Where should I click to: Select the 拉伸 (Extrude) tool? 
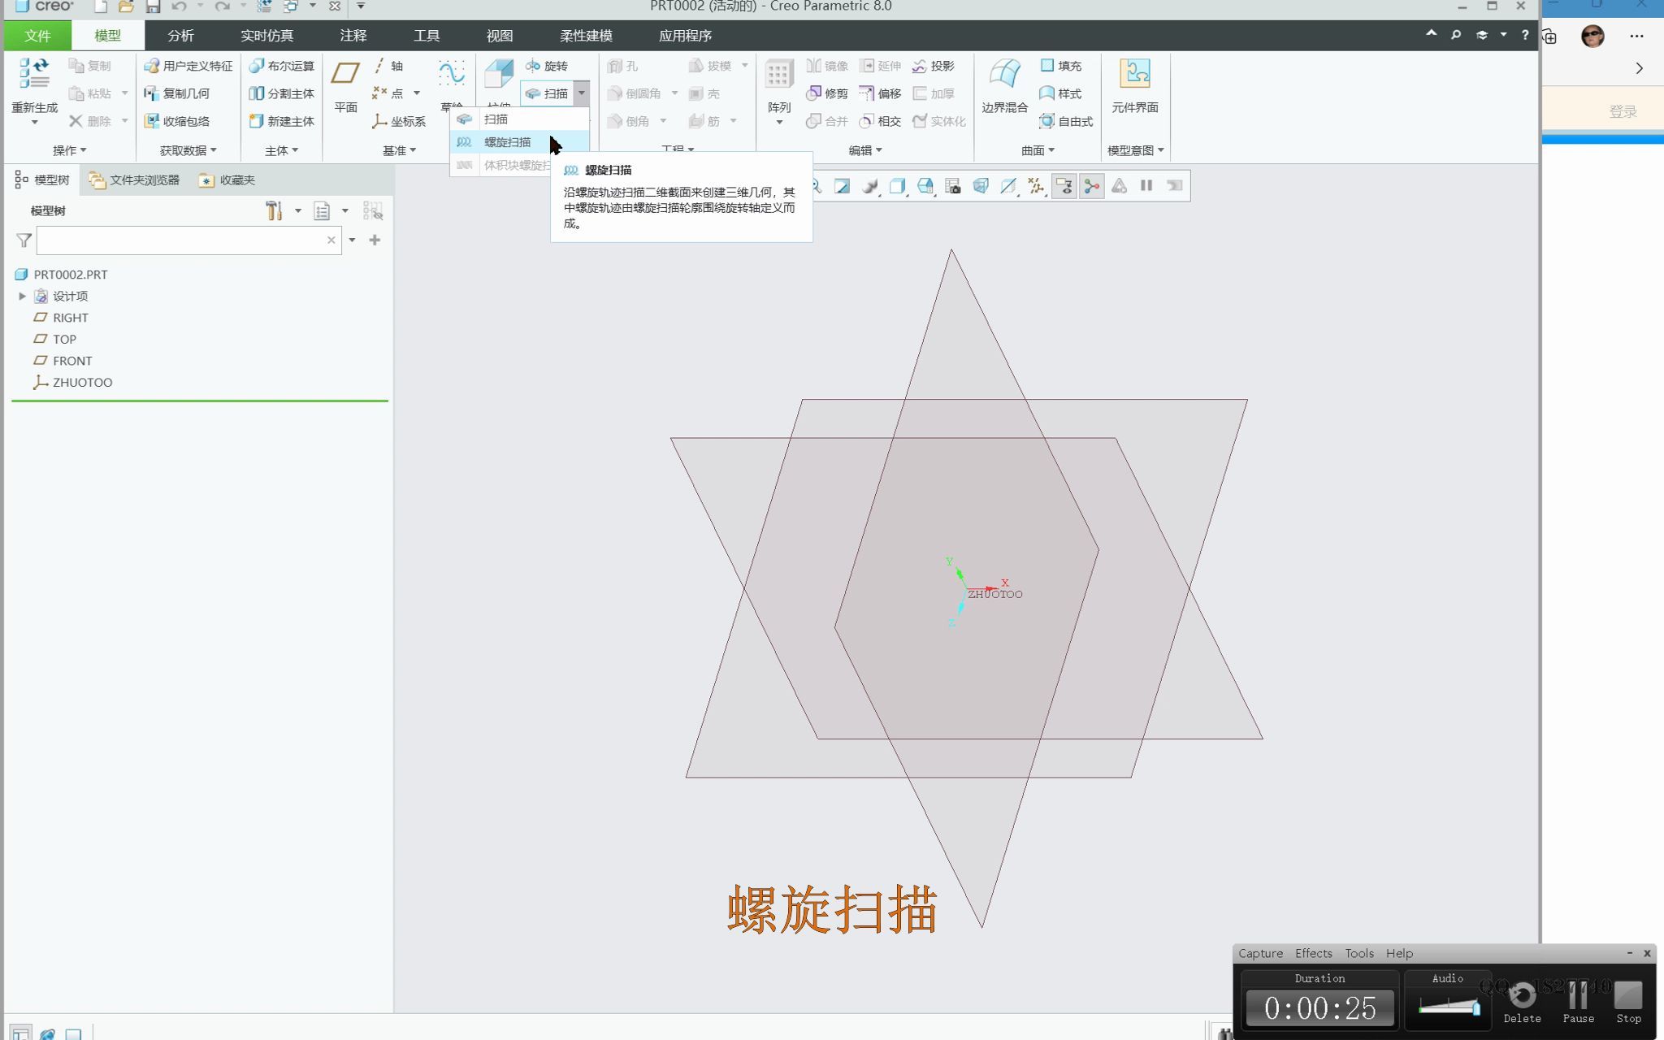click(x=498, y=77)
